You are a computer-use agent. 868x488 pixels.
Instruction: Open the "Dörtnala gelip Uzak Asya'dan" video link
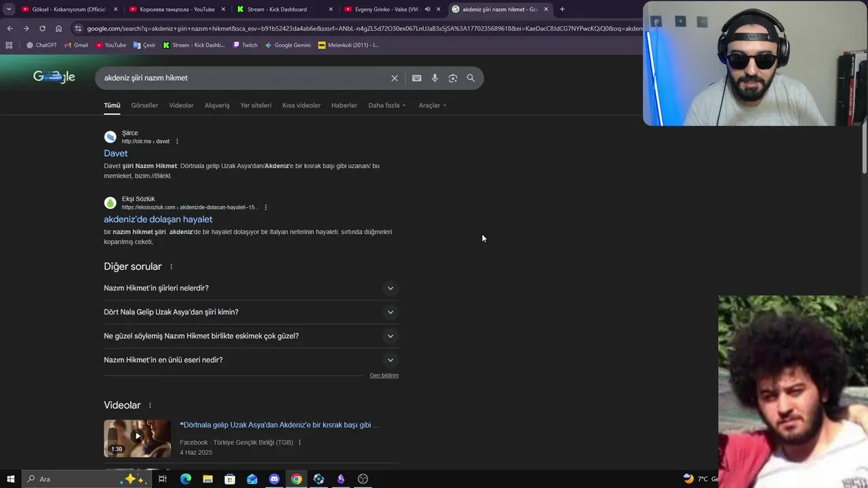point(279,425)
